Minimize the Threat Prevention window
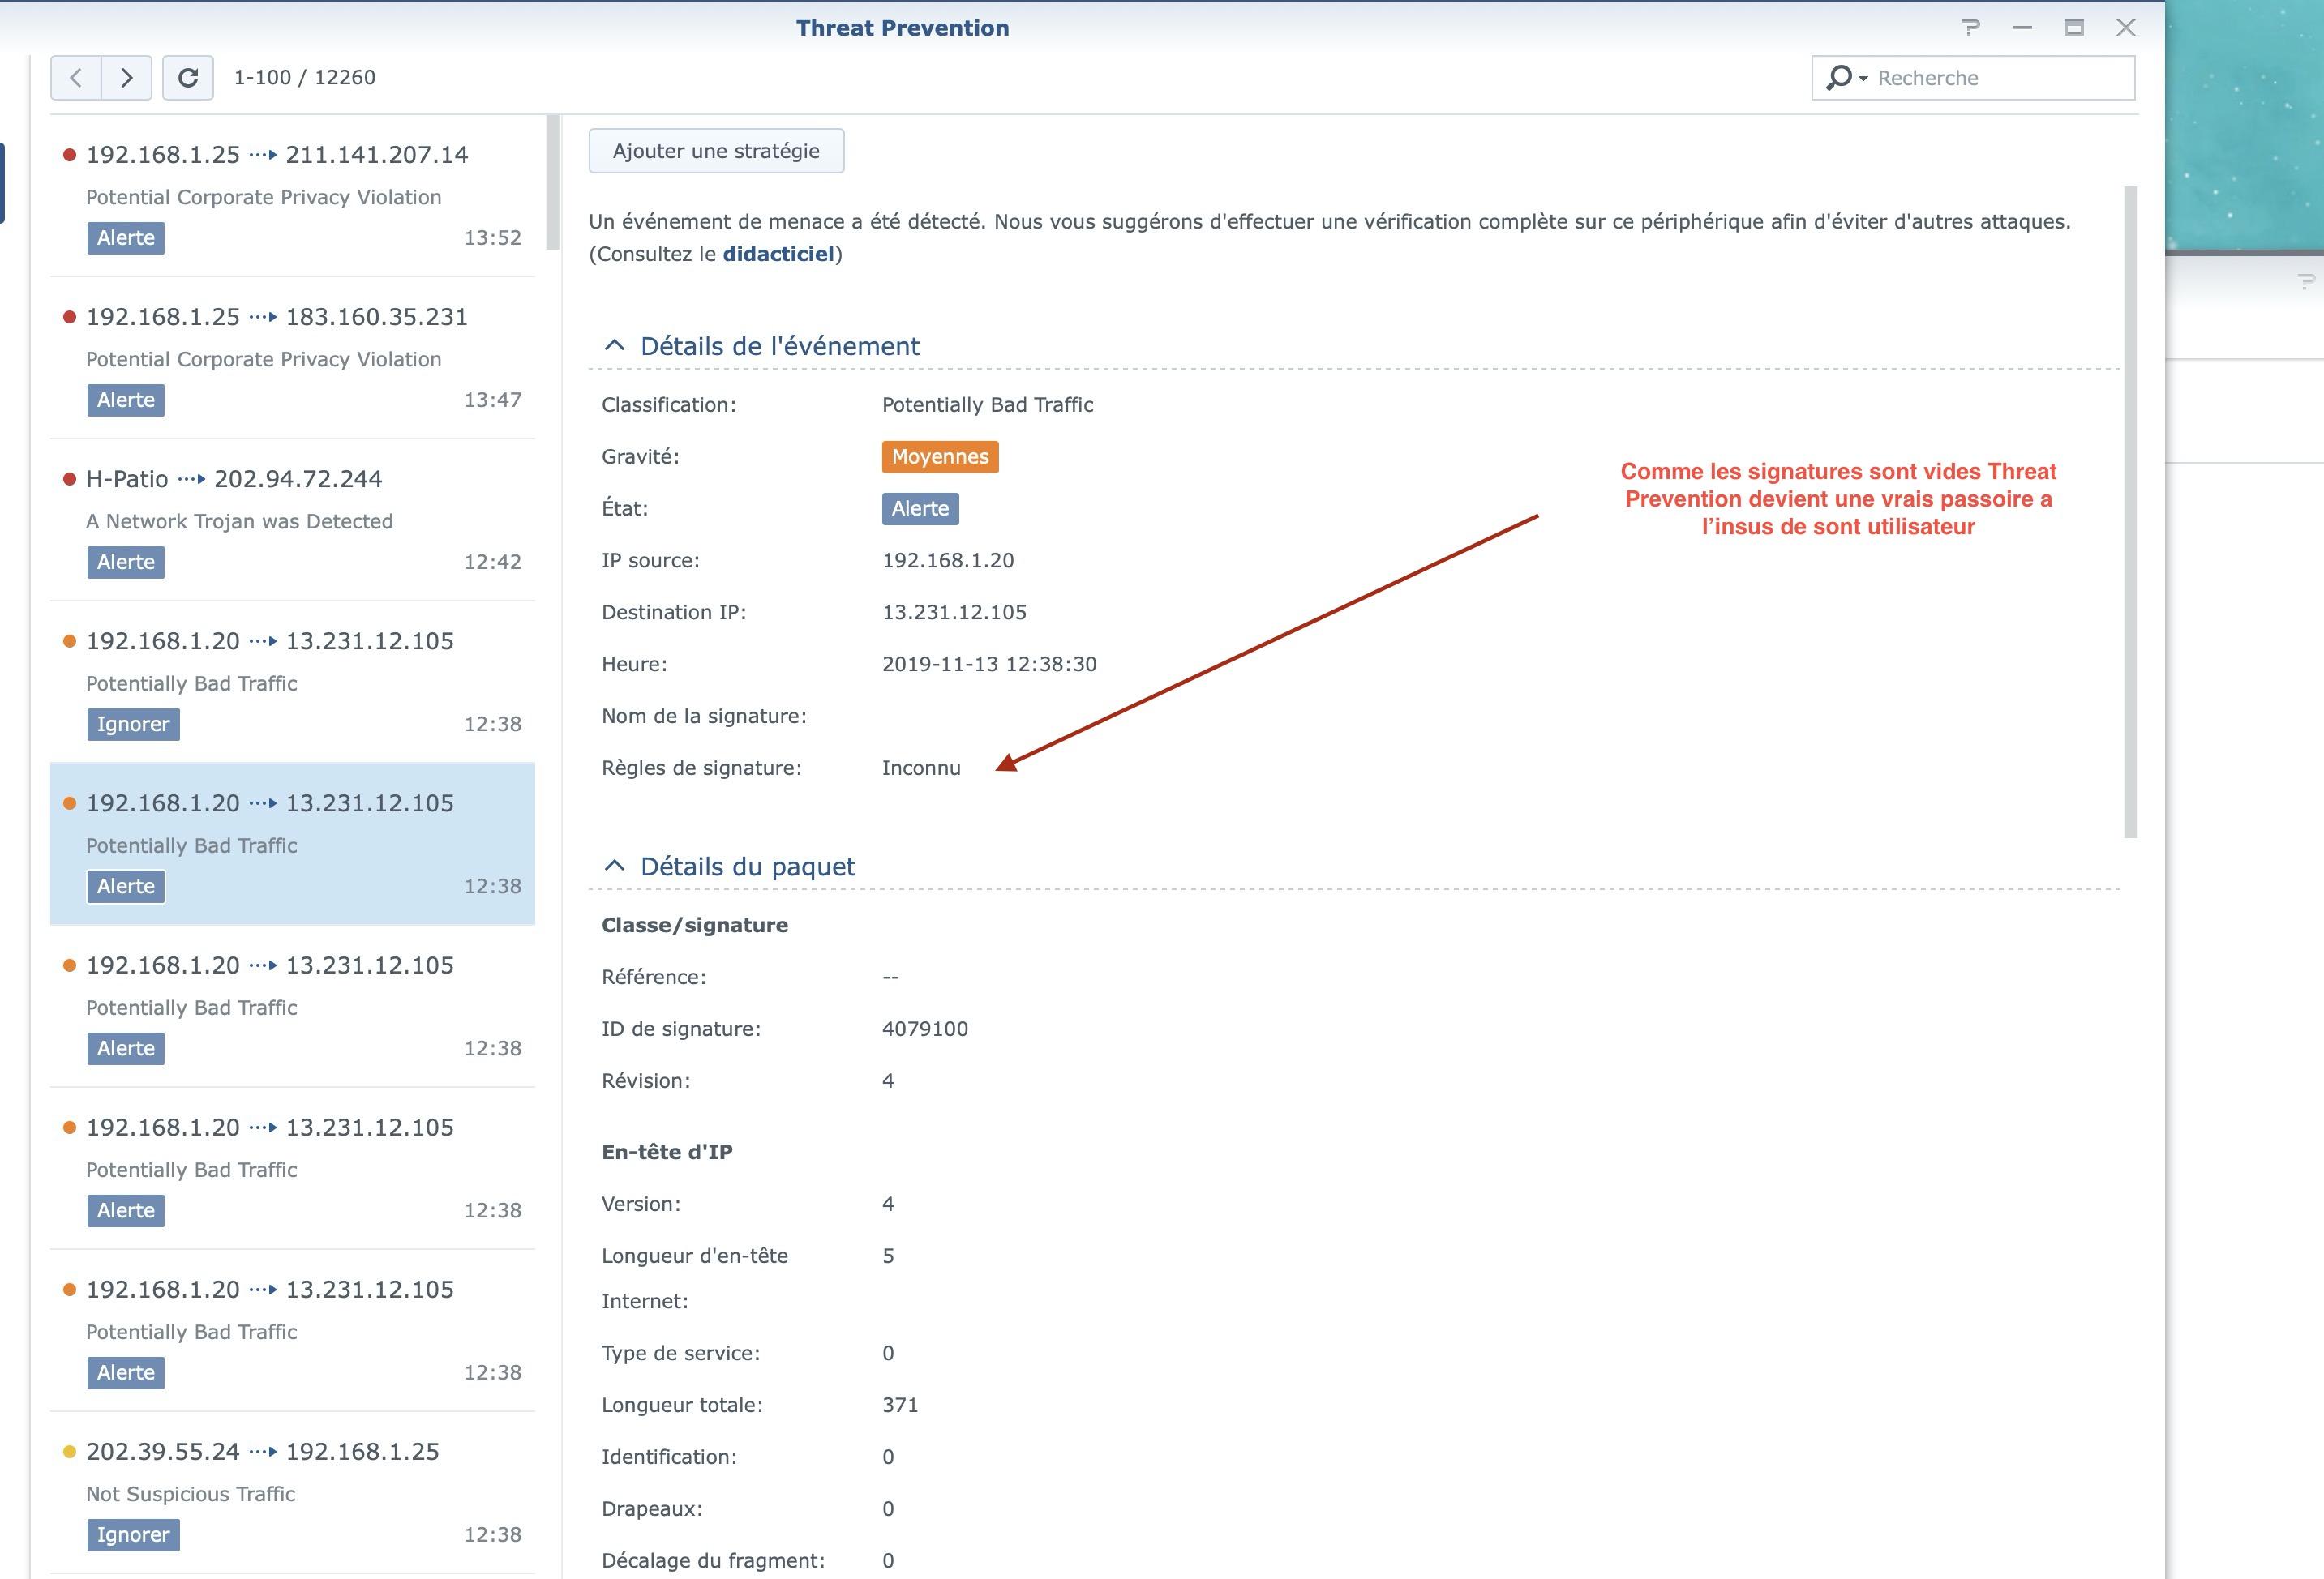Screen dimensions: 2324x1579 pyautogui.click(x=2022, y=28)
